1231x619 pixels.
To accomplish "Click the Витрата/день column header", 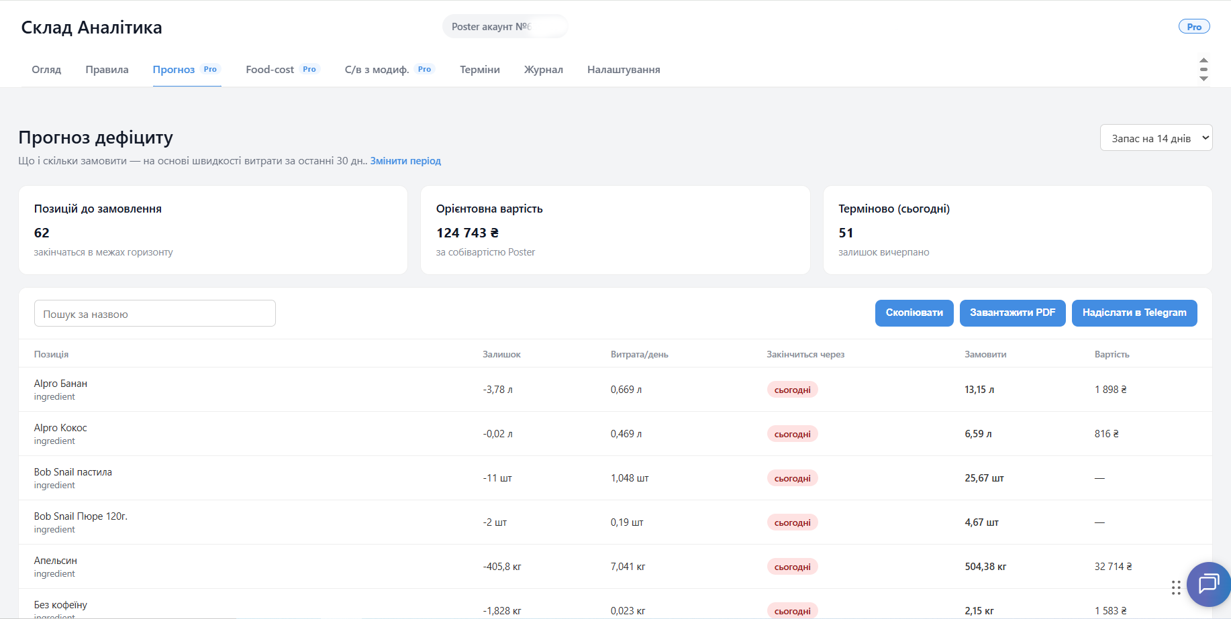I will 639,354.
